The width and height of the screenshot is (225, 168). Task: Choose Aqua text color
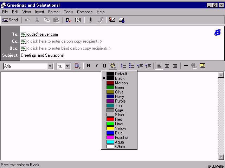119,142
